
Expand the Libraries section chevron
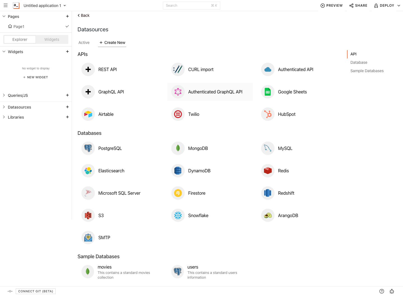tap(4, 117)
